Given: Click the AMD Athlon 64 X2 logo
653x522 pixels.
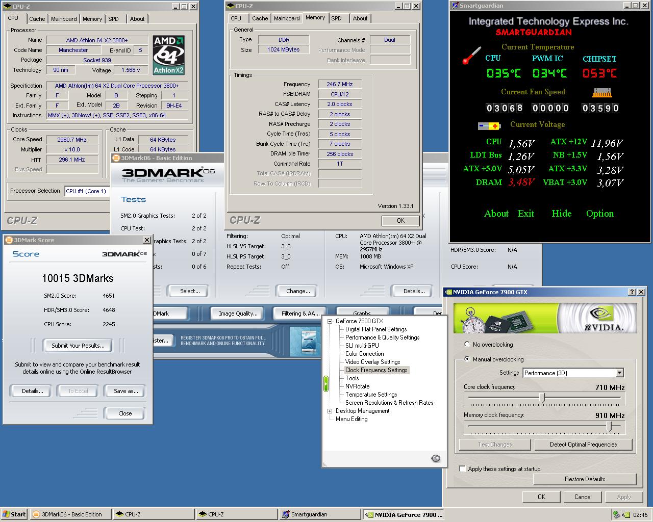Looking at the screenshot, I should (x=168, y=55).
